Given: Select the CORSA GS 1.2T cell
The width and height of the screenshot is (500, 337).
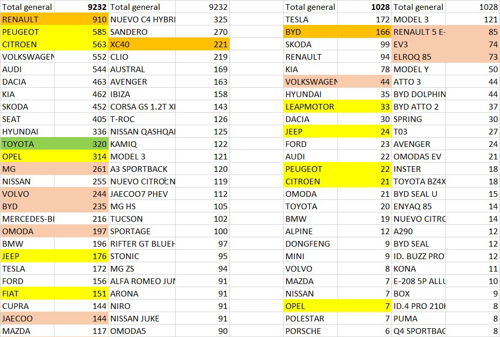Looking at the screenshot, I should (142, 106).
